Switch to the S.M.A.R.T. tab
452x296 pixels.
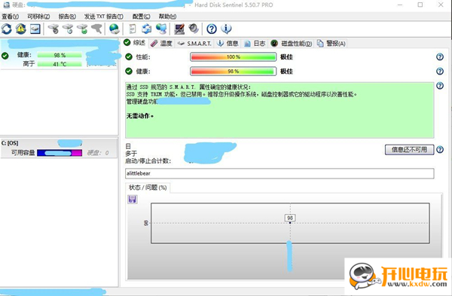pos(194,44)
